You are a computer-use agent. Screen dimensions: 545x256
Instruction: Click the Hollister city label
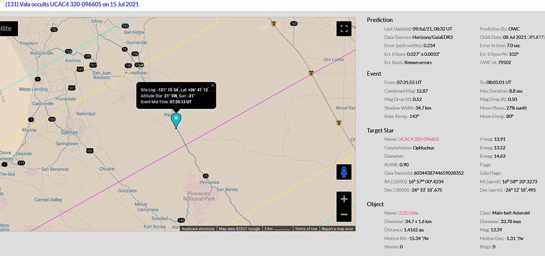click(138, 73)
